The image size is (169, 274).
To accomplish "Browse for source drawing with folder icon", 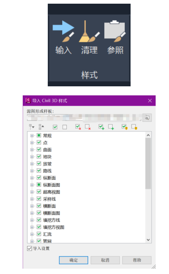I will 147,118.
